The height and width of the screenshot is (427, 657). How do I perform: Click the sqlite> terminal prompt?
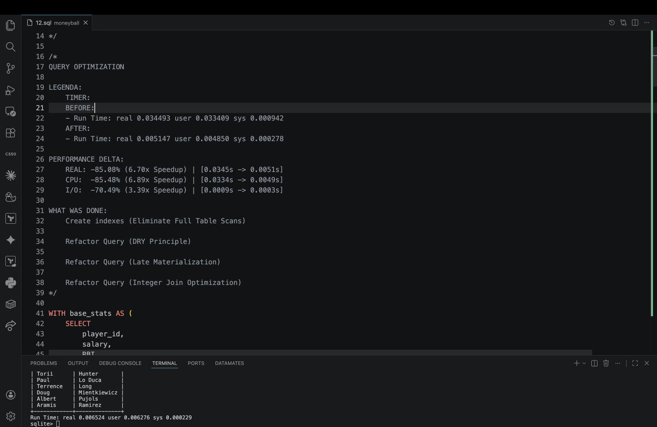(x=42, y=424)
